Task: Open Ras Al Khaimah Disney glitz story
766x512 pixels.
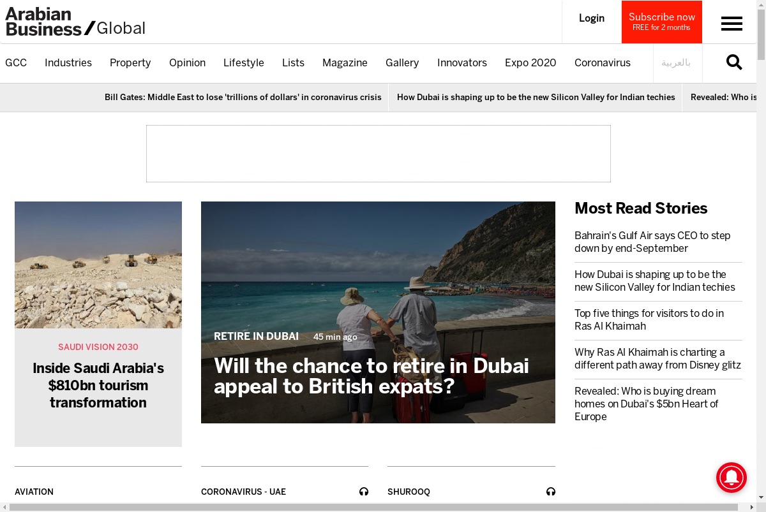Action: click(657, 358)
